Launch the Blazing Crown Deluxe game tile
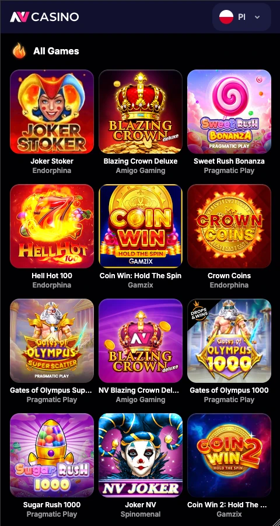The image size is (280, 526). point(141,112)
